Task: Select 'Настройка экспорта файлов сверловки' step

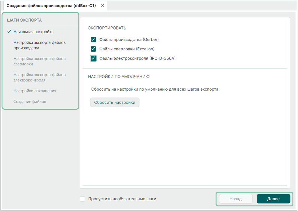Action: point(40,61)
